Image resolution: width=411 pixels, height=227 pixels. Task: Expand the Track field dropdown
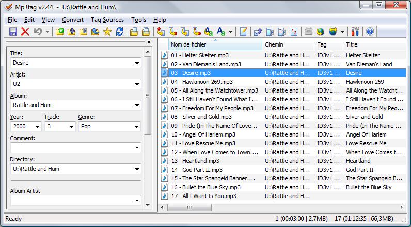pos(72,127)
